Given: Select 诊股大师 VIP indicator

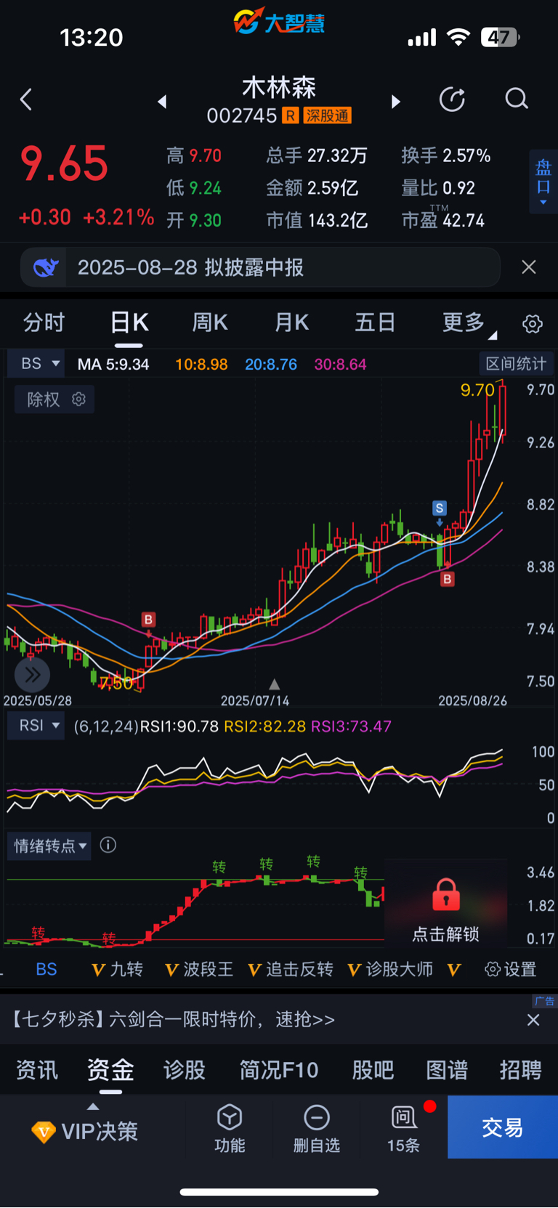Looking at the screenshot, I should click(390, 969).
